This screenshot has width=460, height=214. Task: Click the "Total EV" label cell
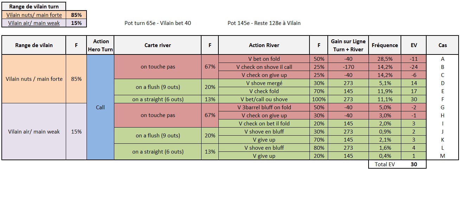pos(384,164)
